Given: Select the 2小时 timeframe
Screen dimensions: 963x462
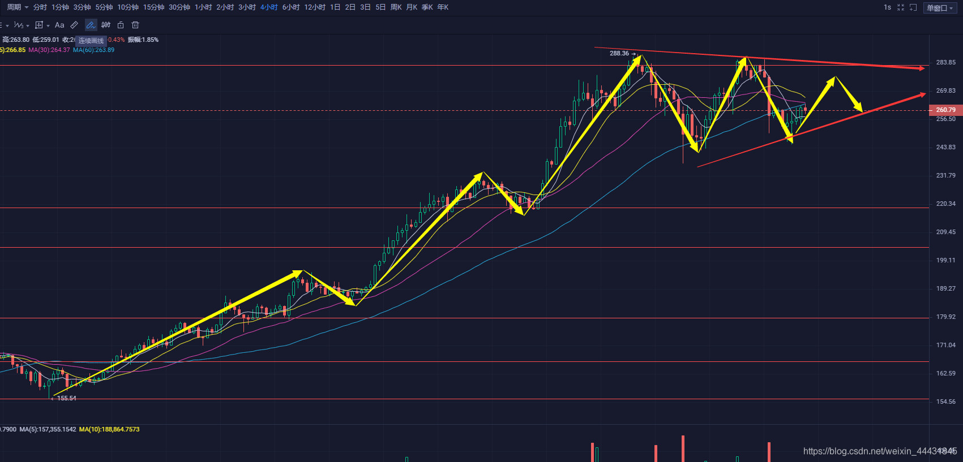Looking at the screenshot, I should tap(225, 7).
